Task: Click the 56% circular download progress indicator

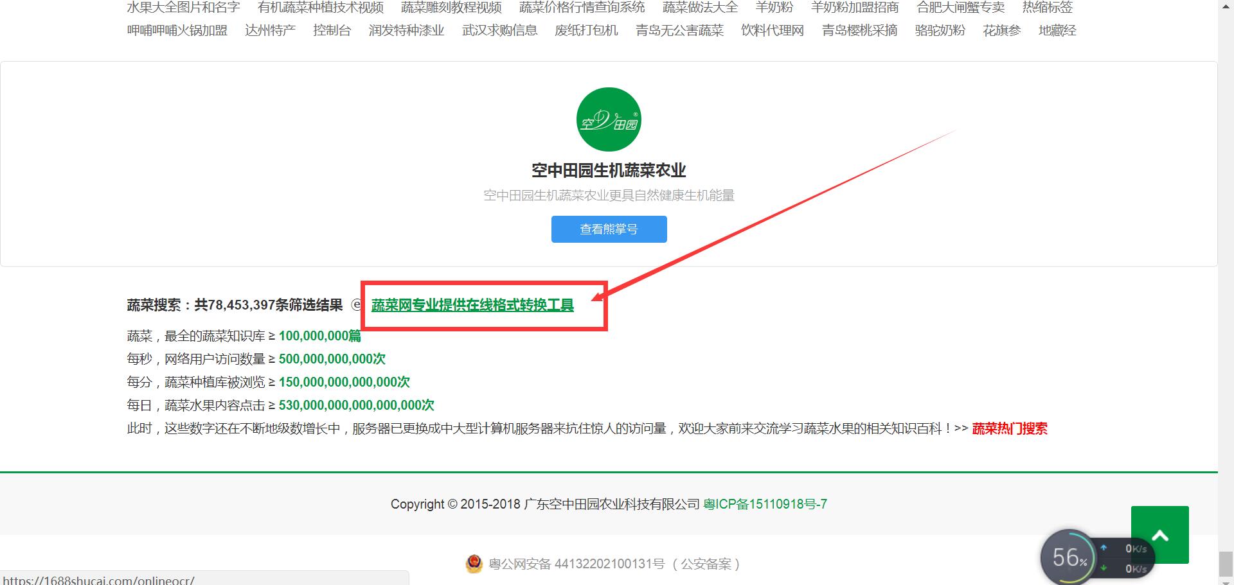Action: tap(1068, 557)
